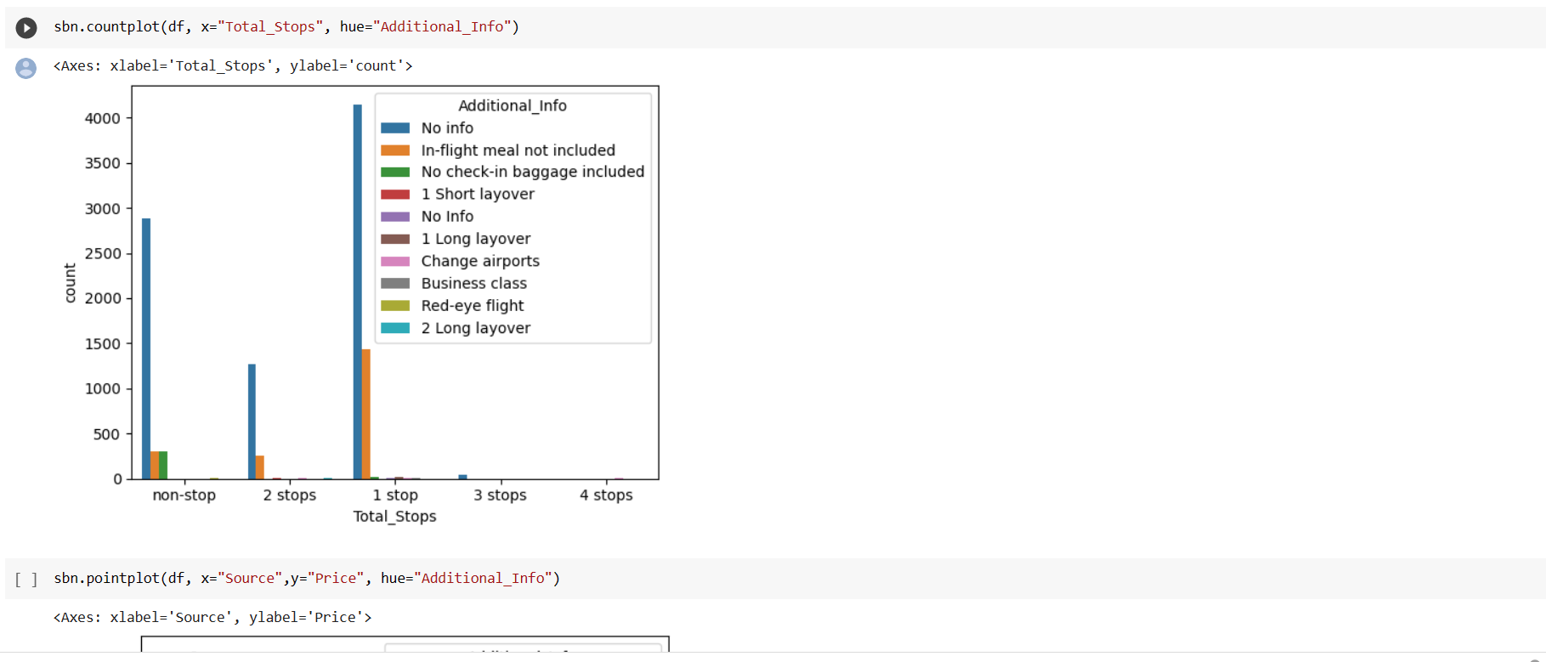Screen dimensions: 1546x662
Task: Click orange 'In-flight meal not included' swatch
Action: [x=395, y=150]
